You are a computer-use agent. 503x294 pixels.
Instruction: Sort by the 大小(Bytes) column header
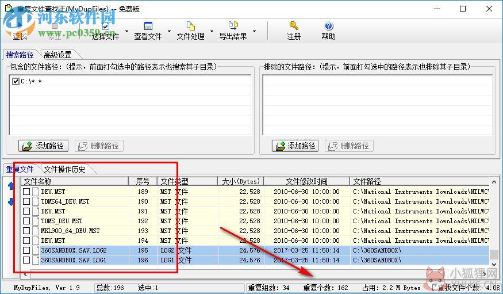241,181
